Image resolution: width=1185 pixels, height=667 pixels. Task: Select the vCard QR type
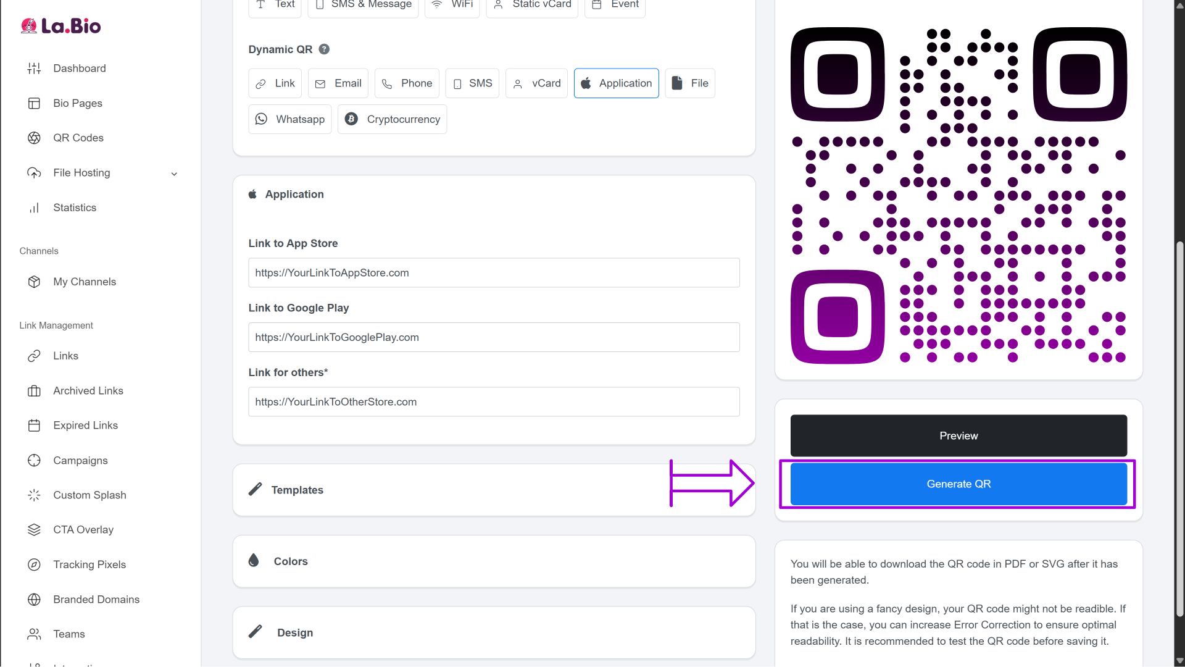click(x=536, y=83)
